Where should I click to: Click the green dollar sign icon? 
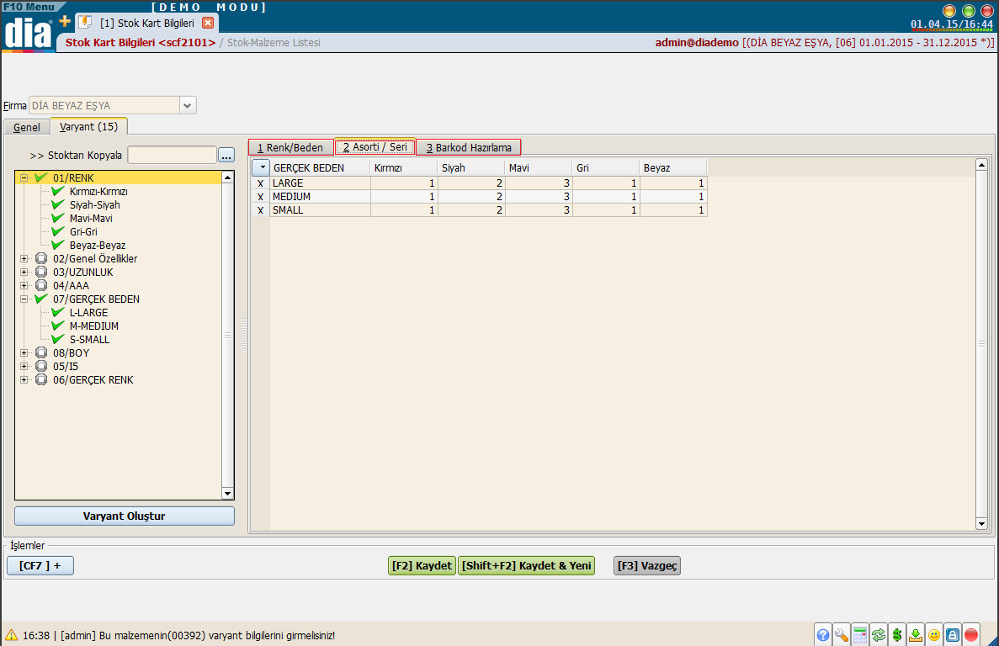point(897,634)
